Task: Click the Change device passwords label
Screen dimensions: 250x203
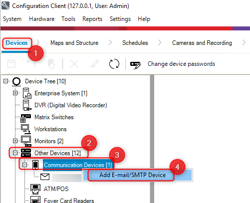Action: point(181,64)
